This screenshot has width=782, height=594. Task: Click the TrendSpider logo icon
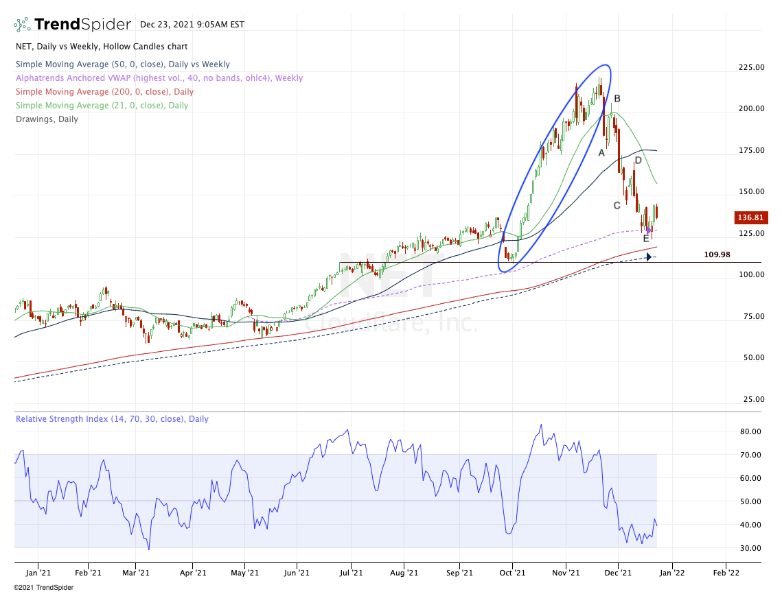pos(22,25)
